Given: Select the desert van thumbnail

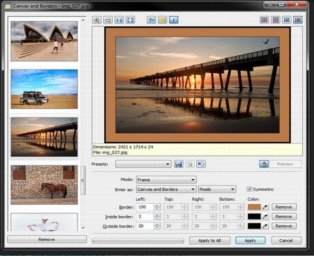Looking at the screenshot, I should [x=44, y=89].
